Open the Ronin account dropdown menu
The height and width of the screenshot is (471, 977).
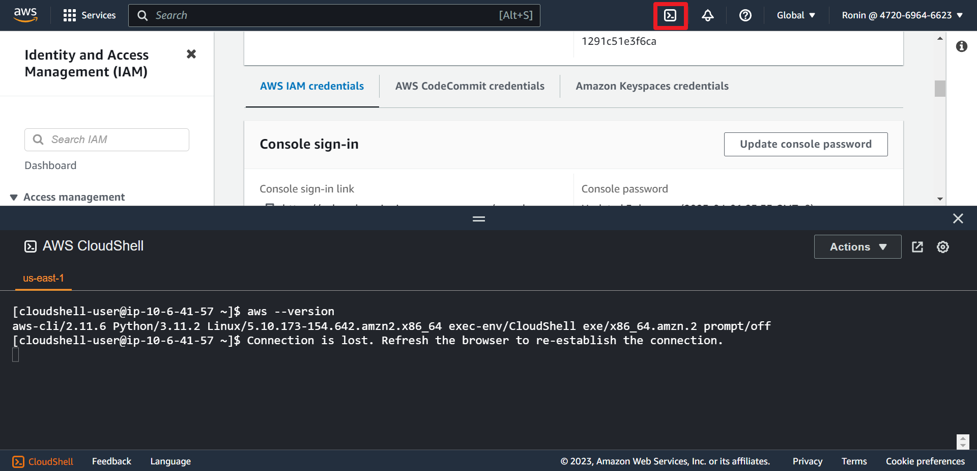tap(902, 15)
